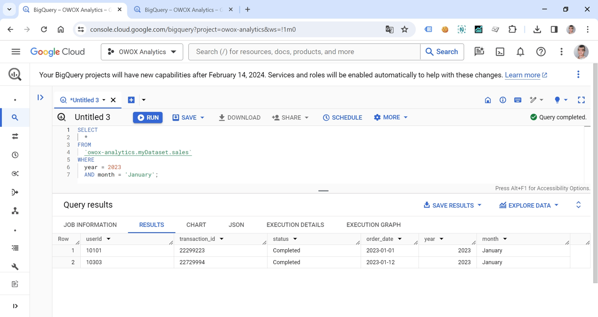Create a new SQL query tab
Screen dimensions: 598x317
(131, 100)
